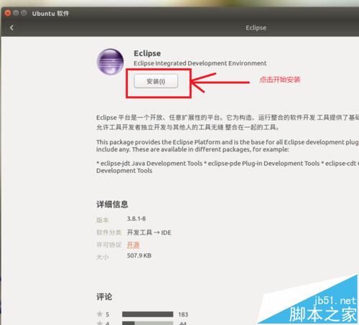Screen dimensions: 359x325
Task: Close the Ubuntu 软件 window
Action: (x=8, y=13)
